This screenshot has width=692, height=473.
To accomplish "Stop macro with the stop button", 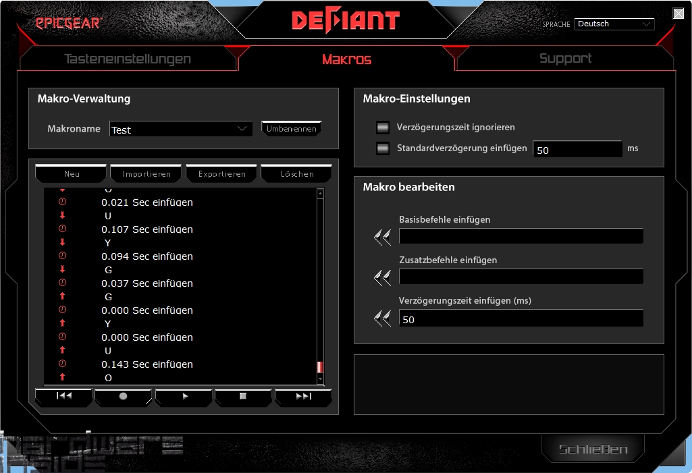I will [x=243, y=396].
